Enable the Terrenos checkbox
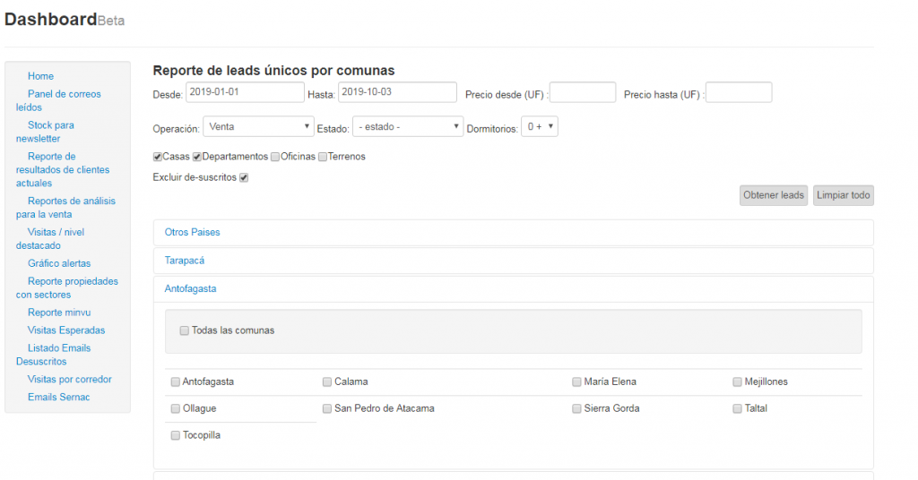This screenshot has height=480, width=918. click(x=323, y=157)
